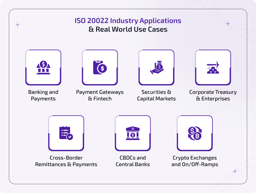The height and width of the screenshot is (193, 256).
Task: Click the checklist with checkmark icon
Action: [66, 133]
